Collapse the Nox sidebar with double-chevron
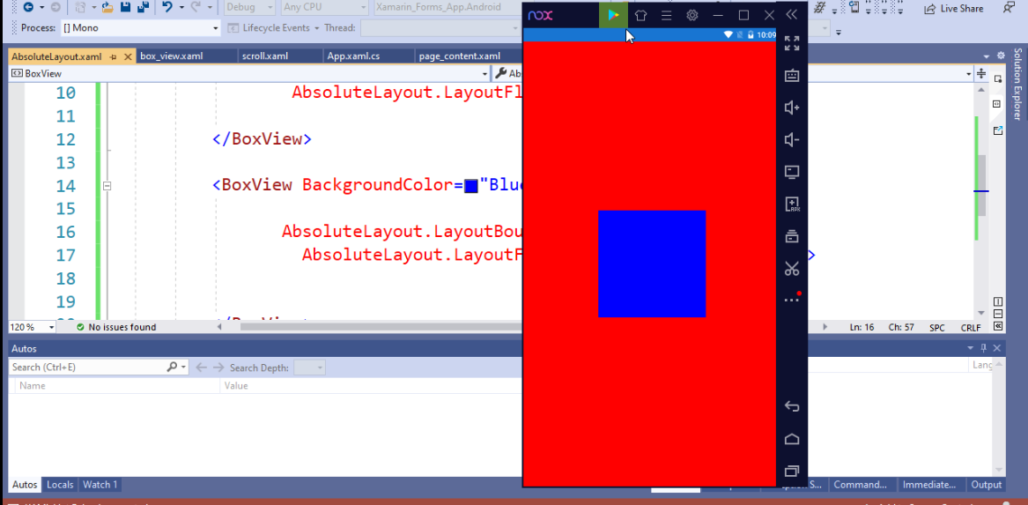The height and width of the screenshot is (505, 1028). (x=792, y=14)
